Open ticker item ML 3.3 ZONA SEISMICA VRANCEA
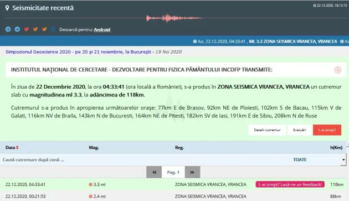The image size is (349, 201). point(293,42)
